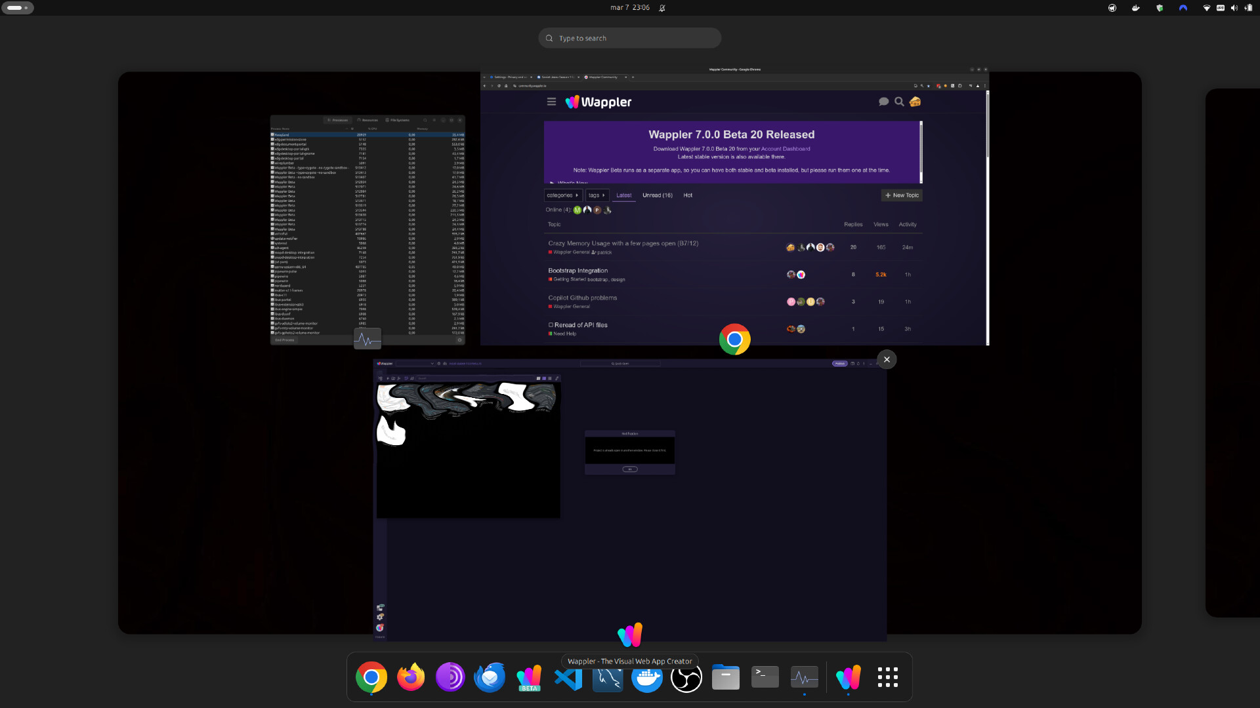Expand the categories dropdown in forum
The height and width of the screenshot is (708, 1260).
coord(562,195)
